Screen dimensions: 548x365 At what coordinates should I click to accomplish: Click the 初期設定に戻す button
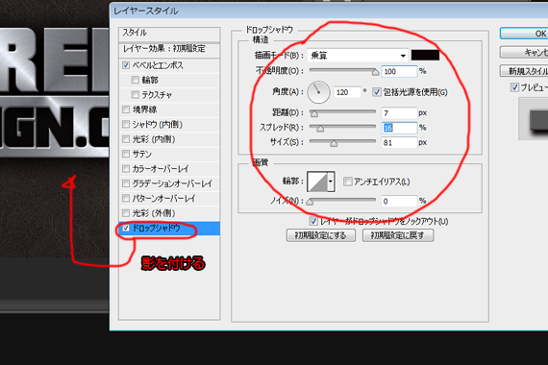click(x=398, y=235)
